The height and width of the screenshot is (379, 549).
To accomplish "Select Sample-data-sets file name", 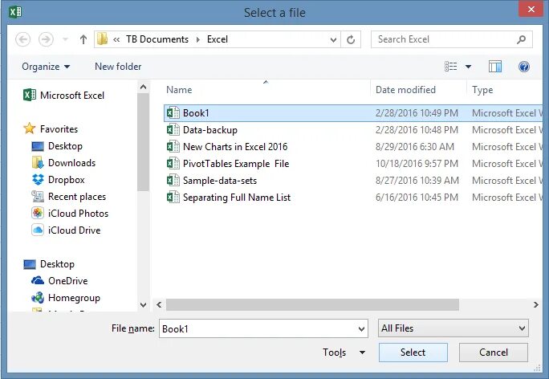I will pos(220,181).
